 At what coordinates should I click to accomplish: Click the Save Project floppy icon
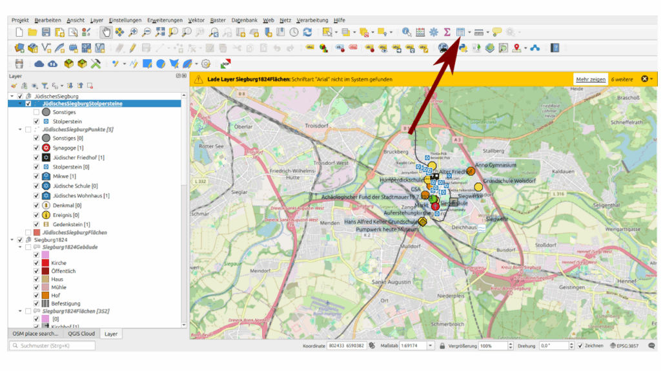click(x=46, y=32)
